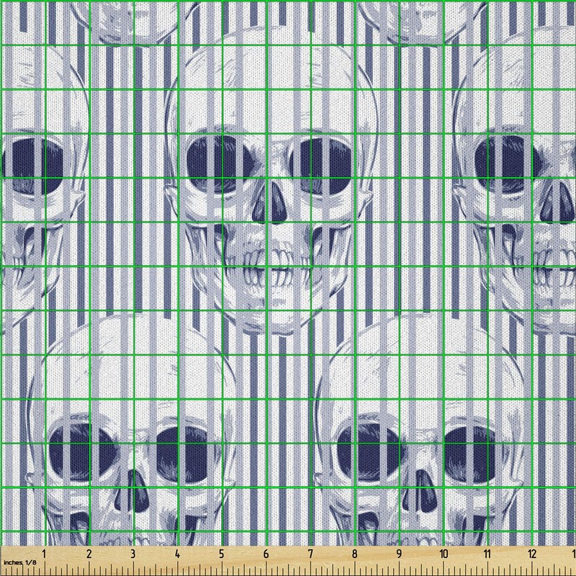Click the number 3 on the ruler

133,554
